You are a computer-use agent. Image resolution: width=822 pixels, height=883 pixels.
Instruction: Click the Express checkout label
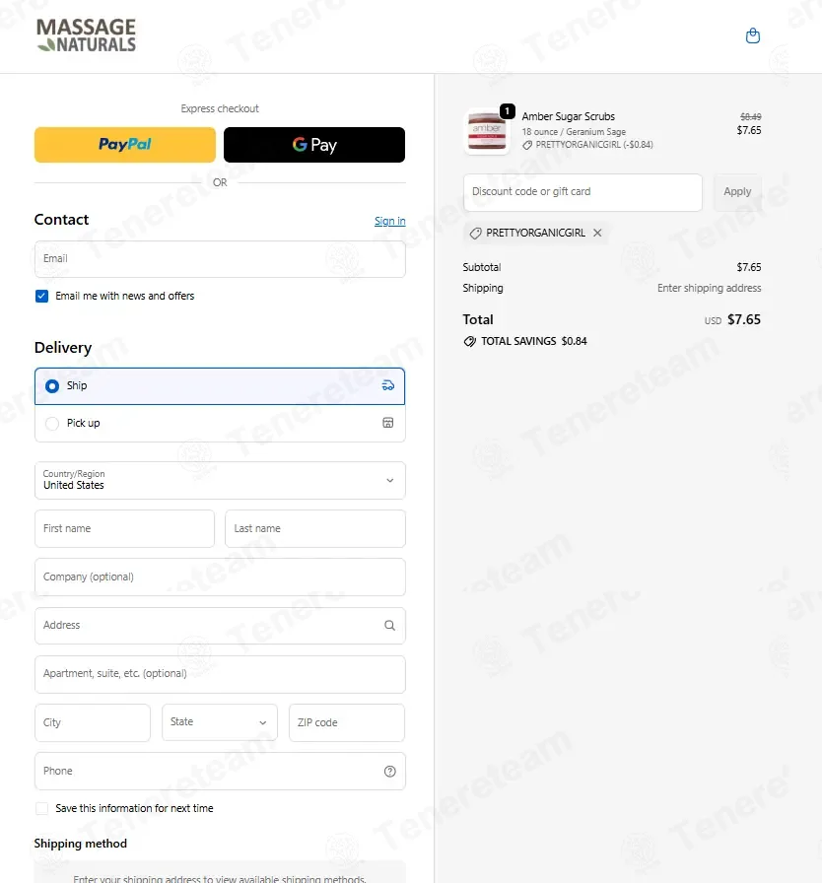[x=220, y=108]
